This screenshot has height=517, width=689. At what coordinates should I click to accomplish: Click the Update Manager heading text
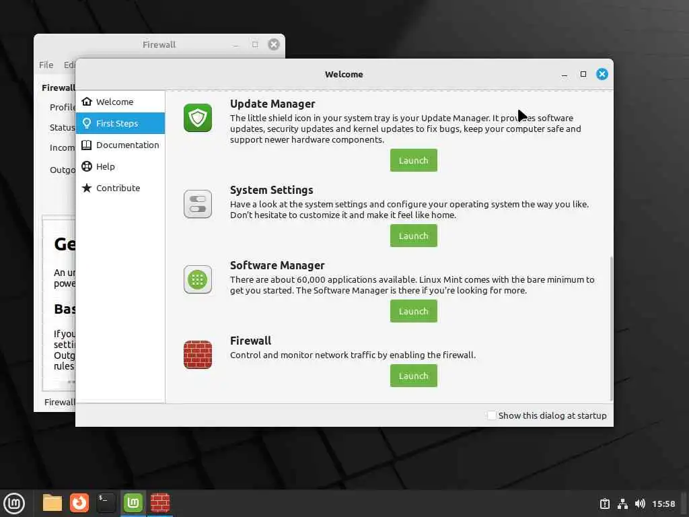(x=273, y=104)
